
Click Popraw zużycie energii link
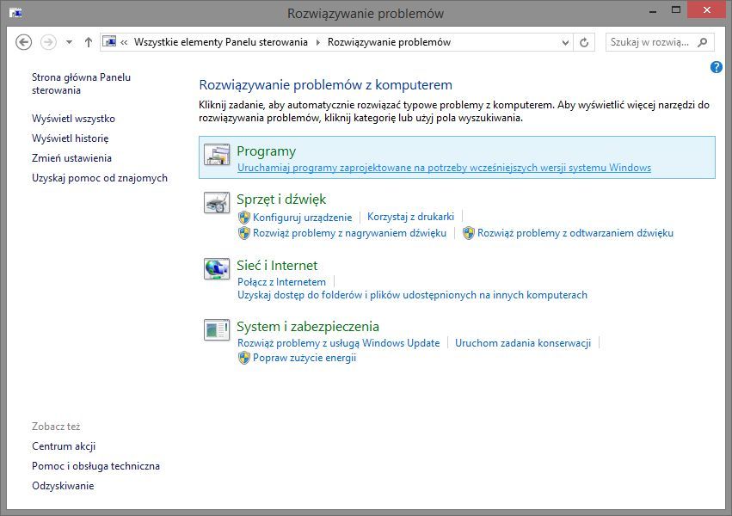tap(304, 358)
